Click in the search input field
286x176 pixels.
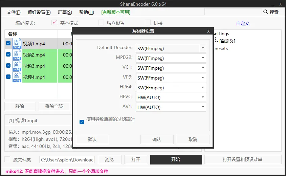tap(233, 12)
